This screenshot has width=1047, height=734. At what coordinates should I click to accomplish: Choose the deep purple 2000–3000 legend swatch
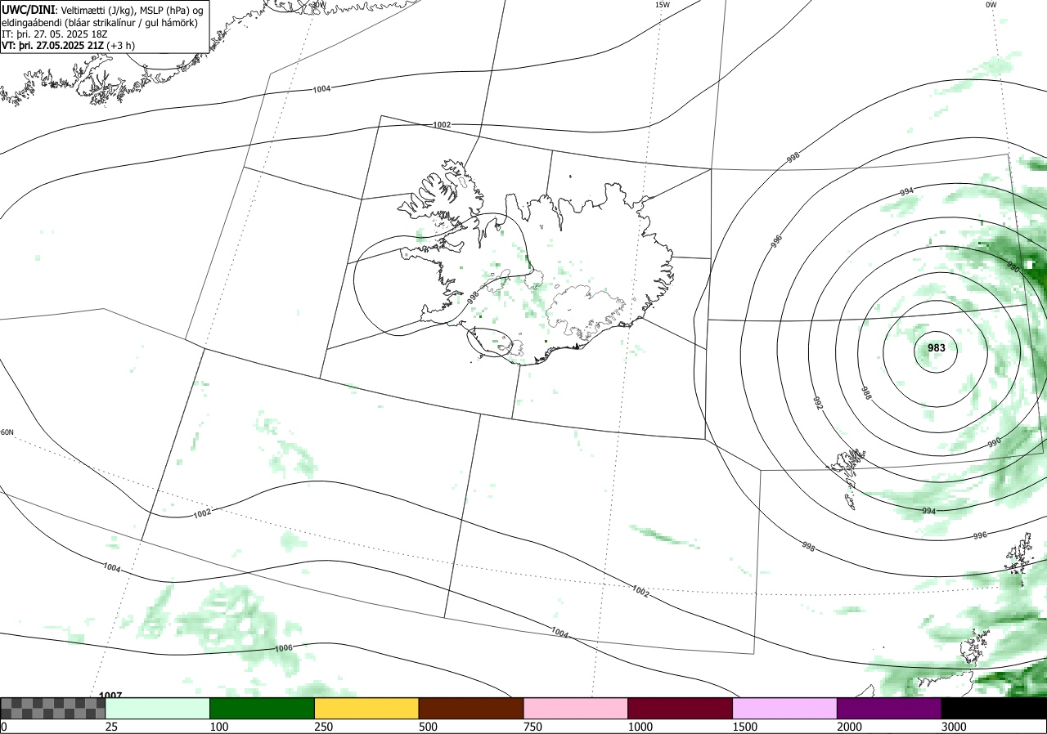point(889,708)
